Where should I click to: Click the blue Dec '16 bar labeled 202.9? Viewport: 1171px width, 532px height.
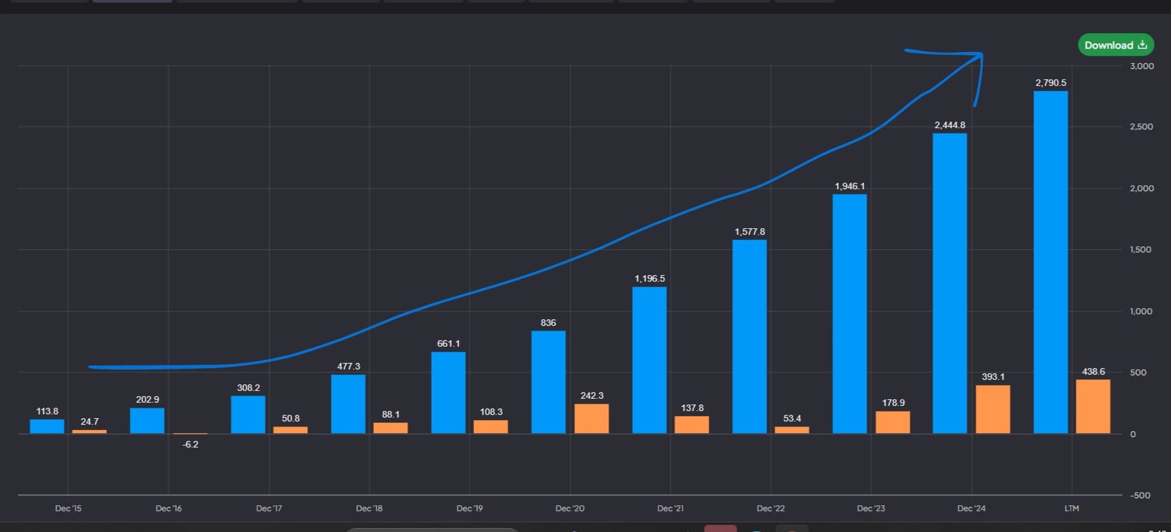tap(147, 421)
